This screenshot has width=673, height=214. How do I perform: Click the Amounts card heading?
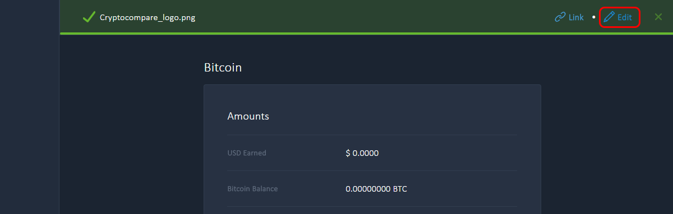pos(248,116)
